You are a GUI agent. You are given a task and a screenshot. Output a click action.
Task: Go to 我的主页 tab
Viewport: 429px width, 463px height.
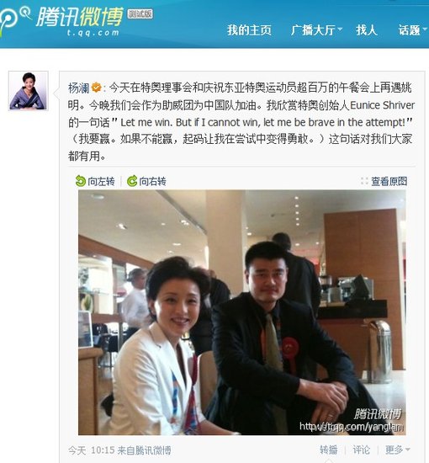click(249, 30)
